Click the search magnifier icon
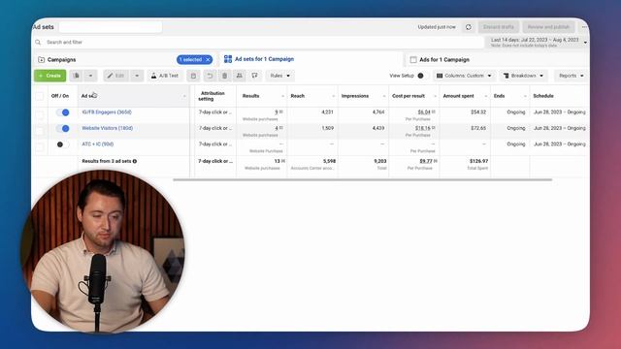 click(38, 42)
